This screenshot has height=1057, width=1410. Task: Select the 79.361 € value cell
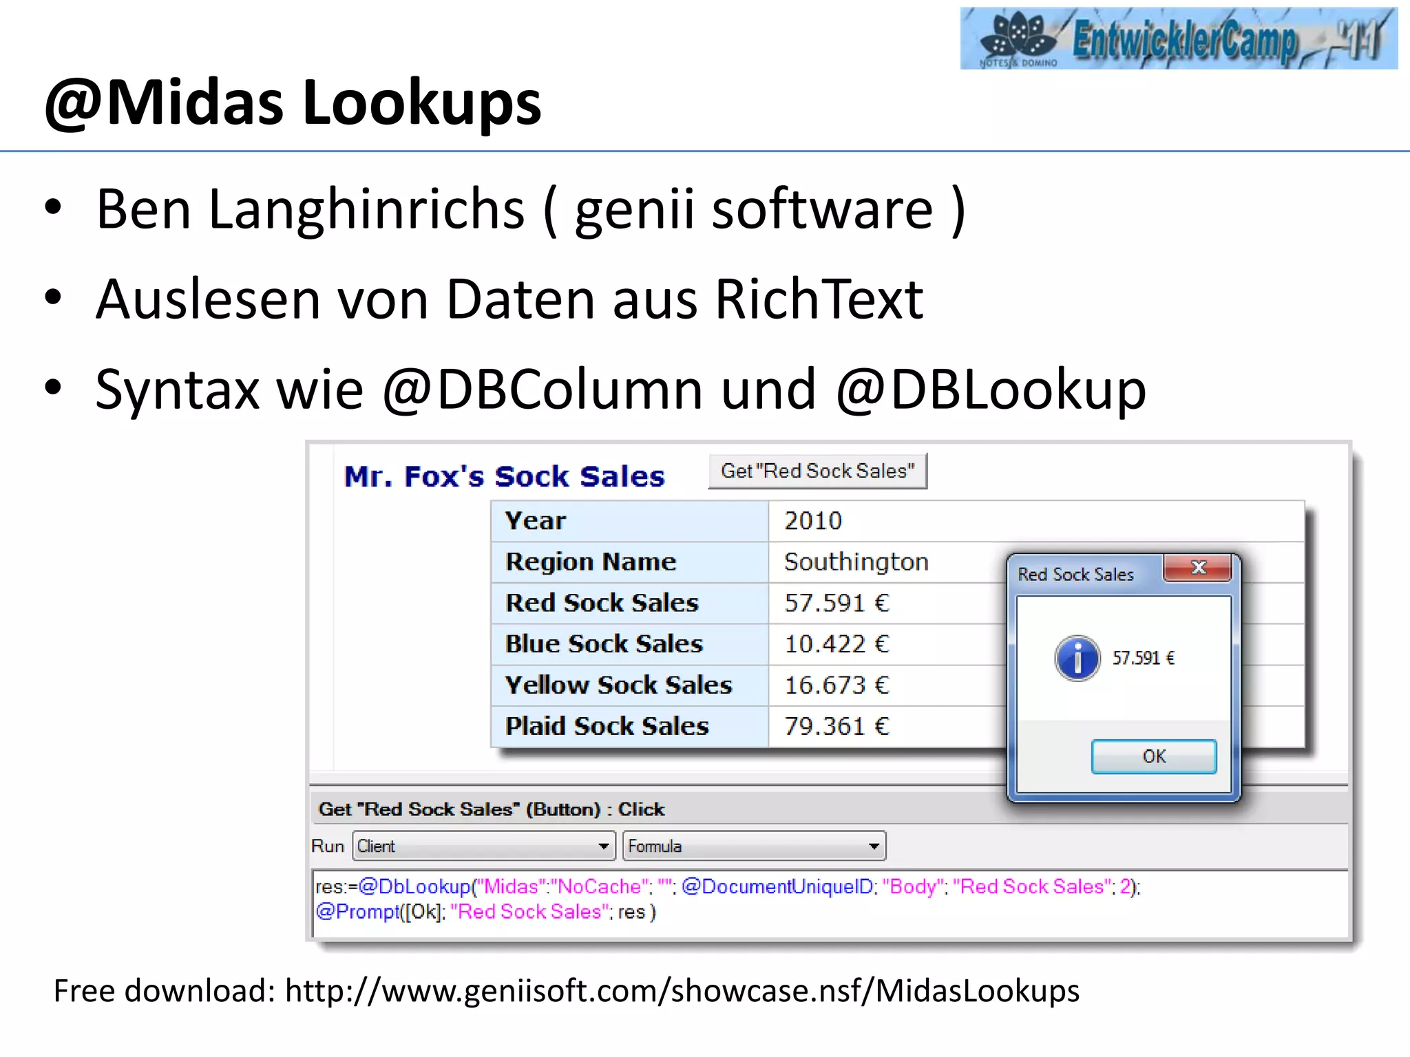(x=887, y=726)
